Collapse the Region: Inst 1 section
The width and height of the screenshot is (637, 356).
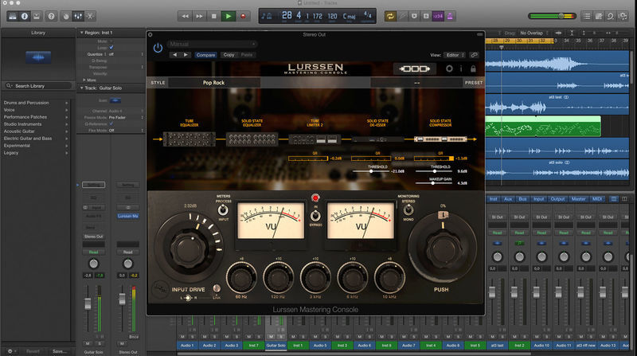coord(82,33)
